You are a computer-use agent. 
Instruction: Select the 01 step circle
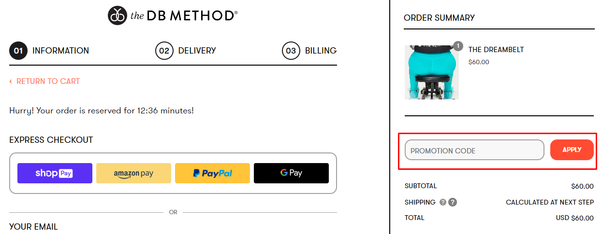tap(18, 51)
